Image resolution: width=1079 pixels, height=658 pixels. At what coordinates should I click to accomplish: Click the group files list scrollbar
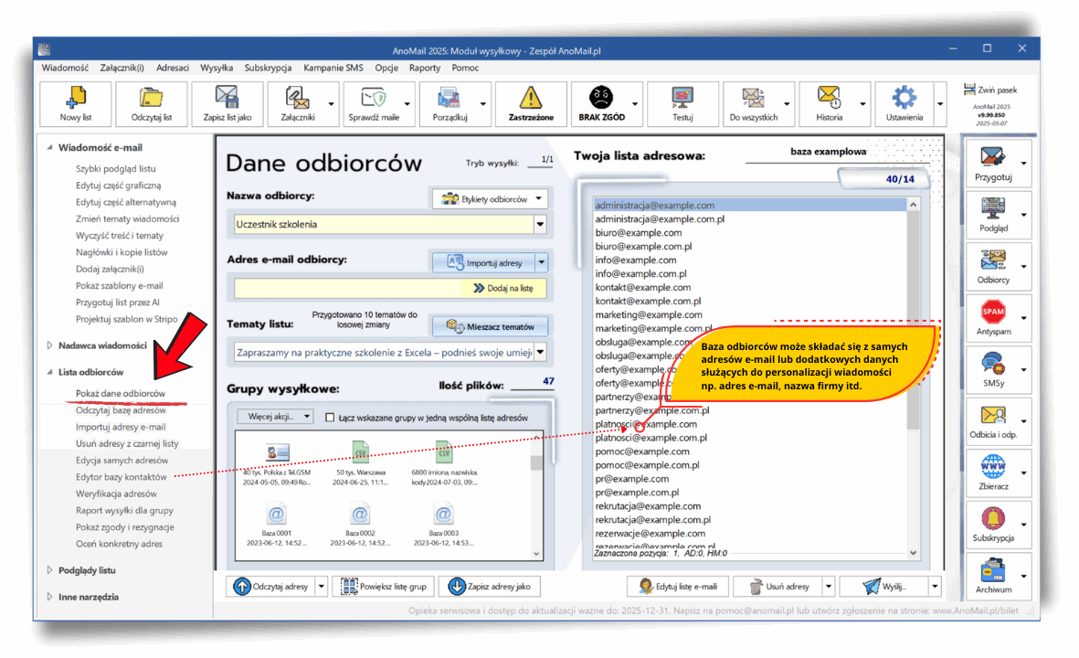pyautogui.click(x=536, y=495)
